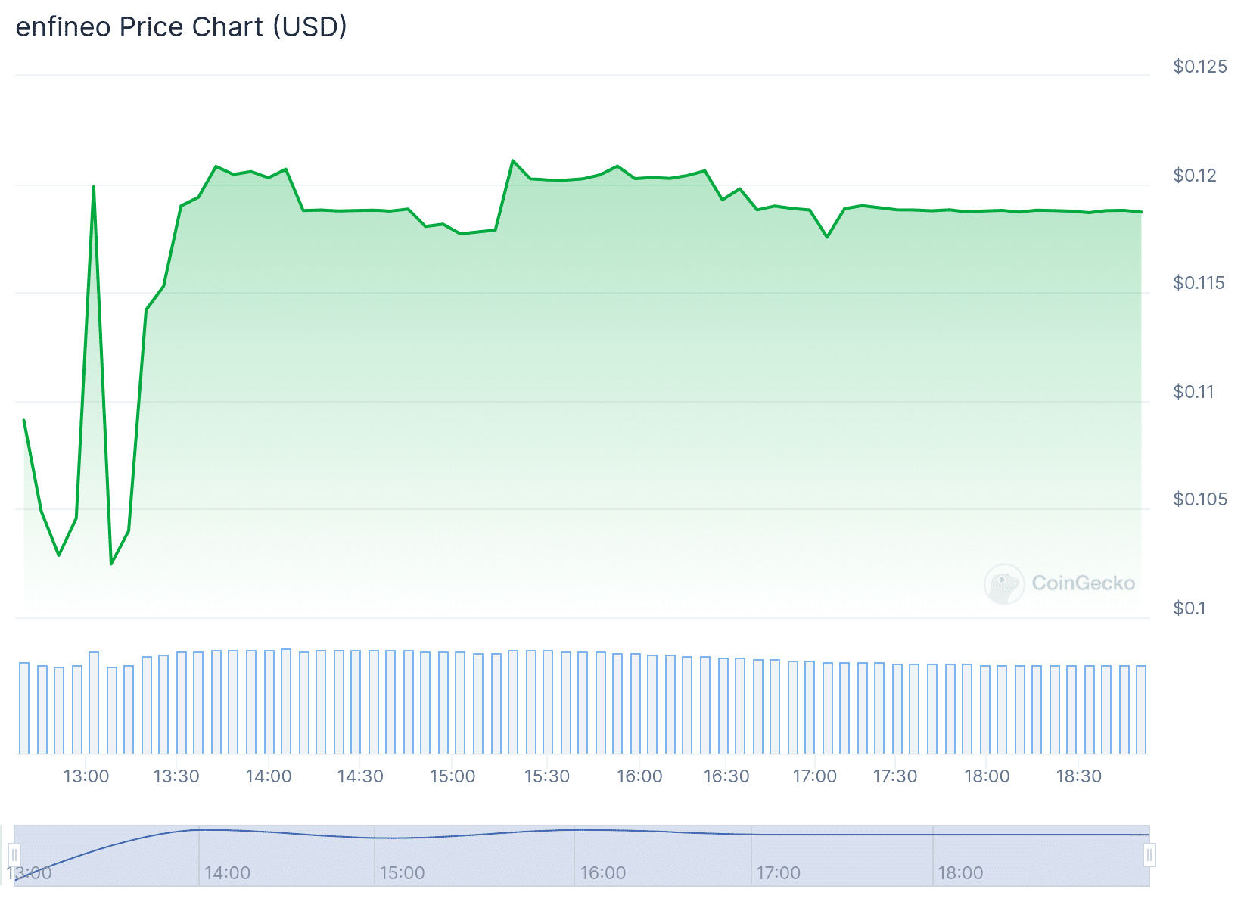The image size is (1244, 908).
Task: Click the 16:30 time axis label
Action: click(x=726, y=776)
